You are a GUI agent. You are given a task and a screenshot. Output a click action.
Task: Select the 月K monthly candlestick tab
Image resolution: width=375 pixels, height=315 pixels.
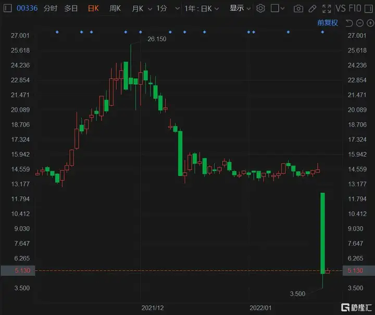pos(137,9)
